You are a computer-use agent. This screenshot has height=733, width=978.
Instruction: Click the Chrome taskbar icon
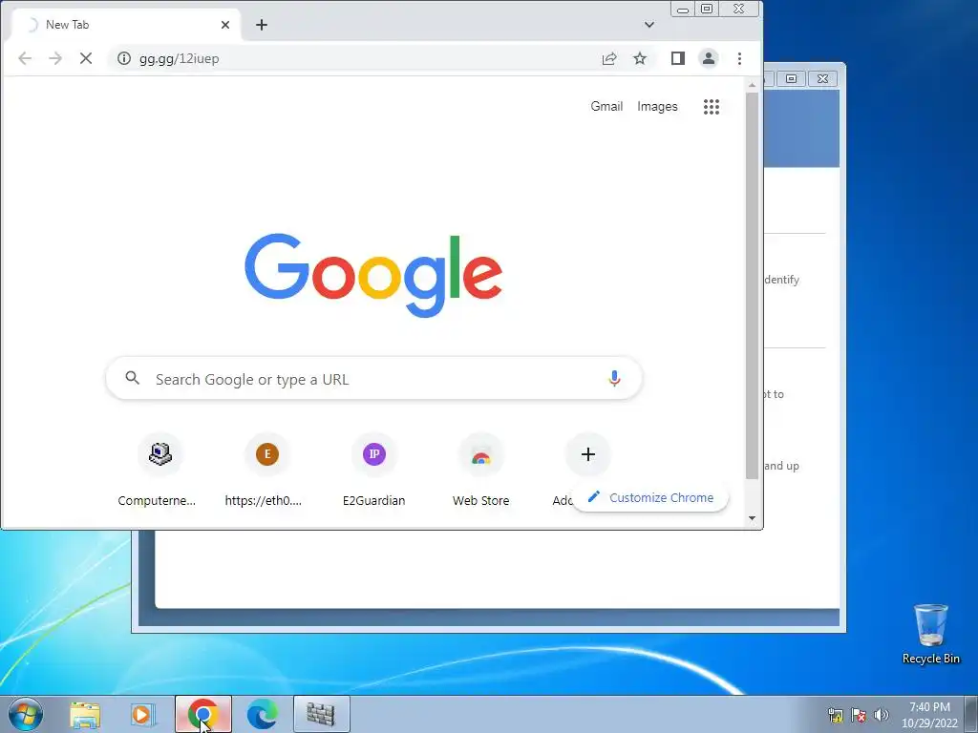203,714
